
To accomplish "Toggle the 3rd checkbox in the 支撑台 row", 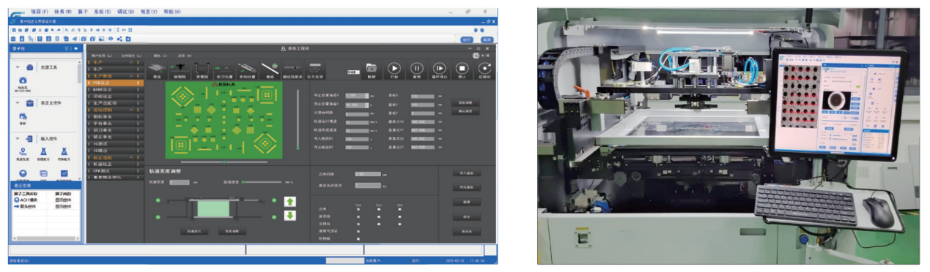I will (400, 224).
